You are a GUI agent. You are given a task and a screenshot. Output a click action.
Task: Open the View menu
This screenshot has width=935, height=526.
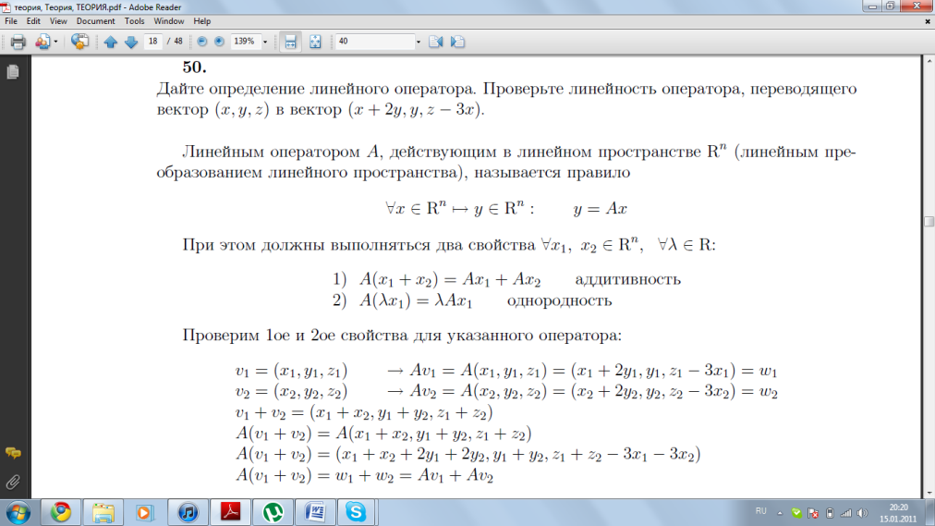[x=58, y=21]
